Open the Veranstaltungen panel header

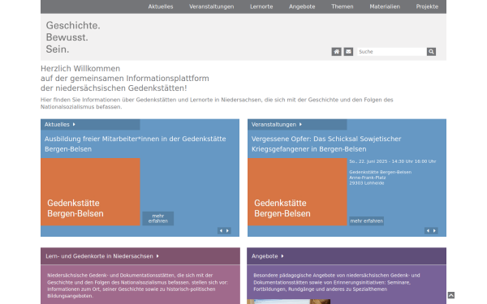pos(297,124)
